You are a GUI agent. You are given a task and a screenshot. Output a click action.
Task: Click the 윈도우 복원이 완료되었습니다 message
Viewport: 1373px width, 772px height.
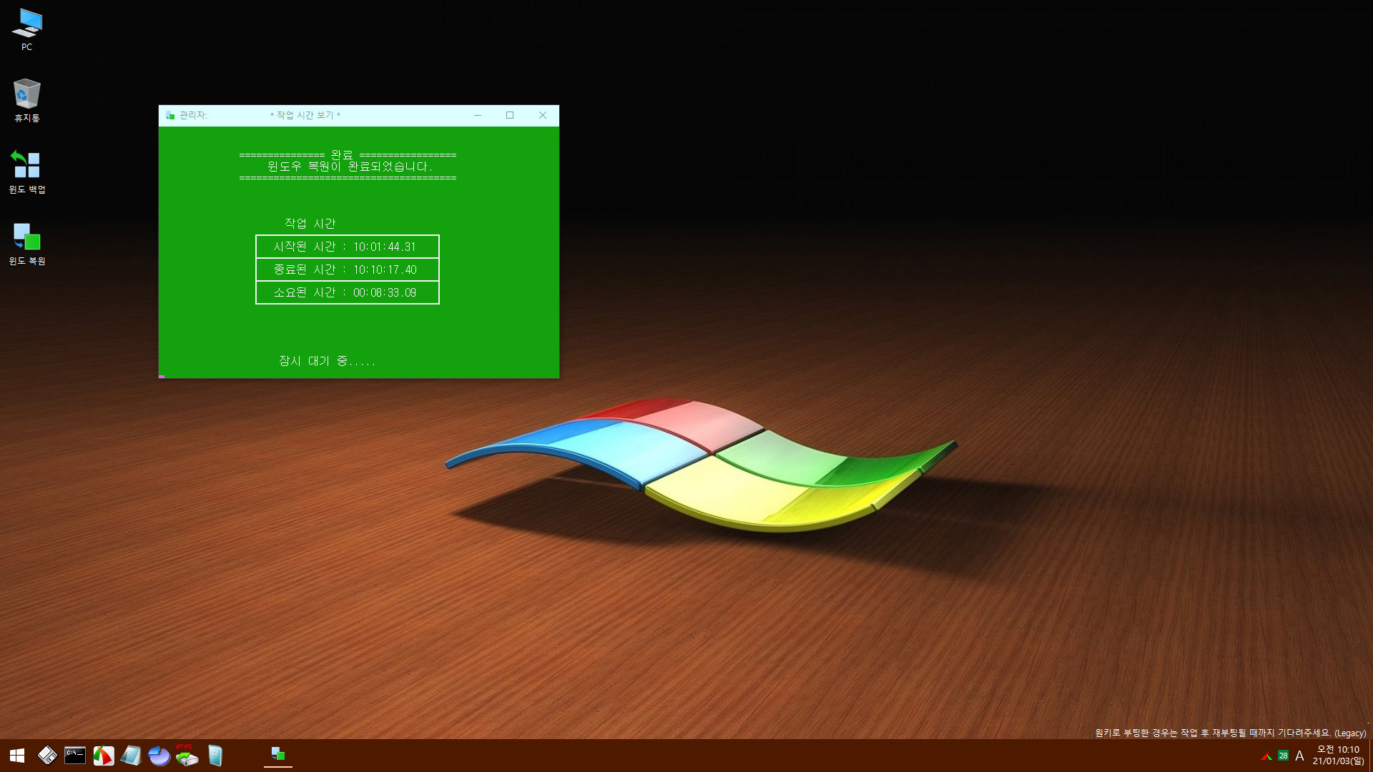[350, 167]
